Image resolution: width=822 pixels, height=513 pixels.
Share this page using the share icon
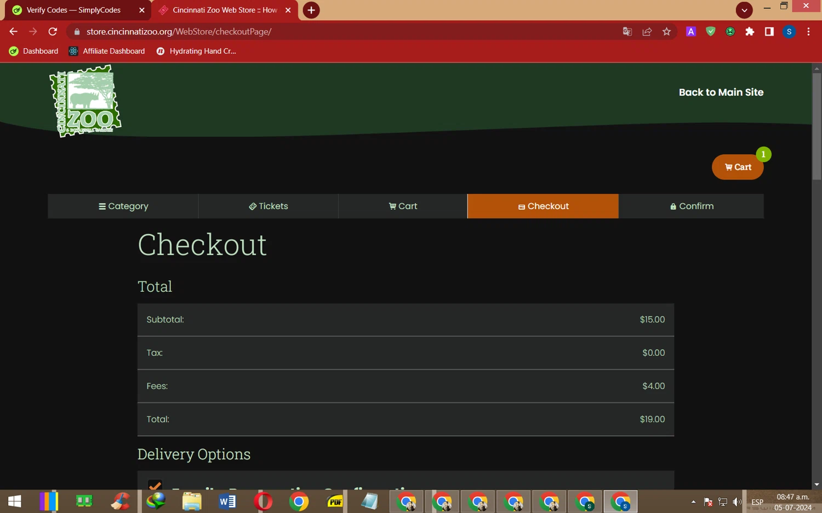click(647, 32)
